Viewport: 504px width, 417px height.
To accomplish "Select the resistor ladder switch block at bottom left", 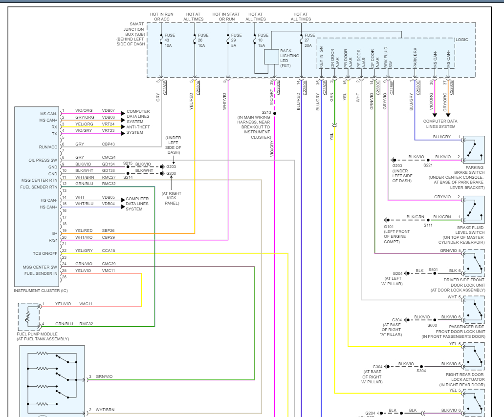I will [52, 379].
